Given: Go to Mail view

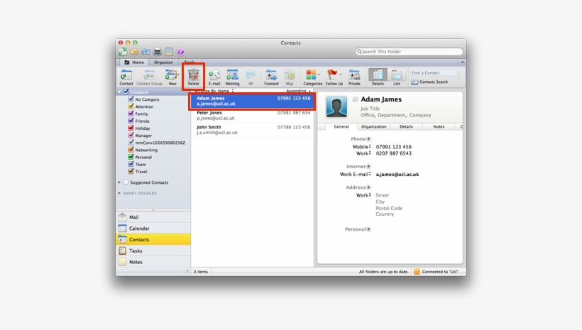Looking at the screenshot, I should (x=153, y=217).
